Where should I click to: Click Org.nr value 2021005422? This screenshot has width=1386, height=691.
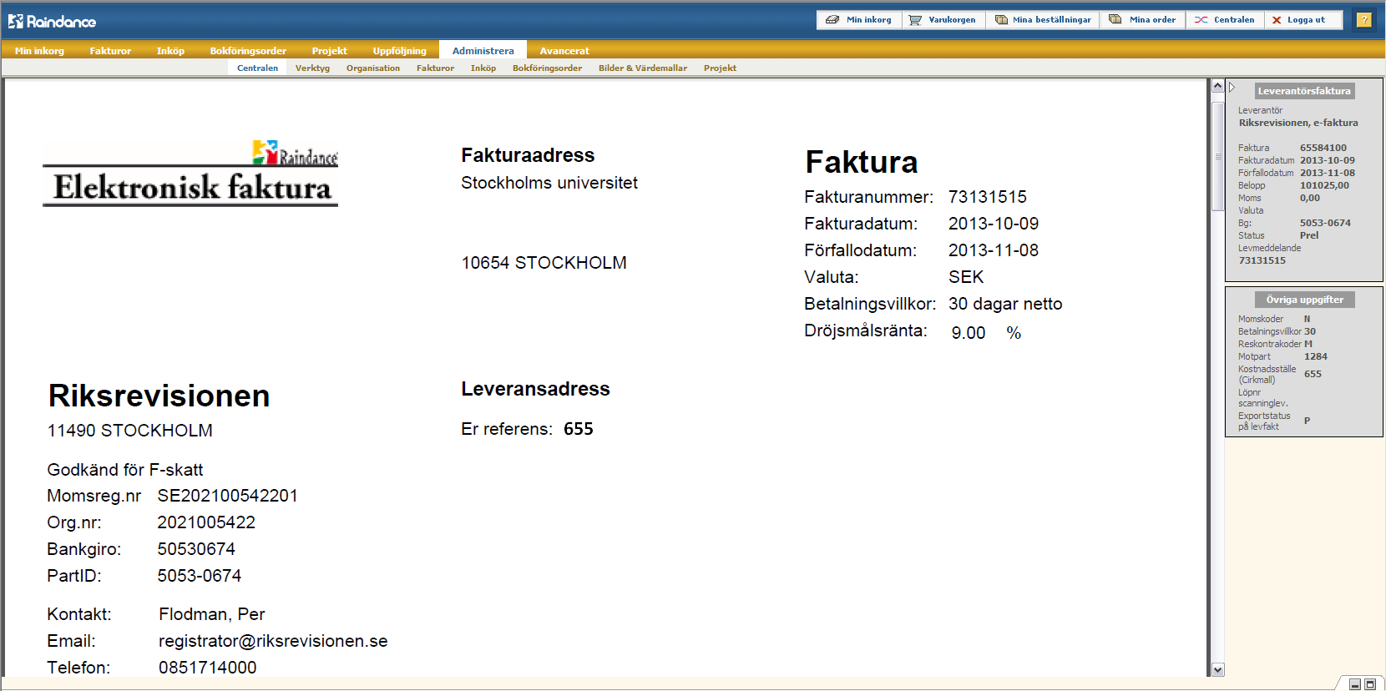pyautogui.click(x=206, y=522)
